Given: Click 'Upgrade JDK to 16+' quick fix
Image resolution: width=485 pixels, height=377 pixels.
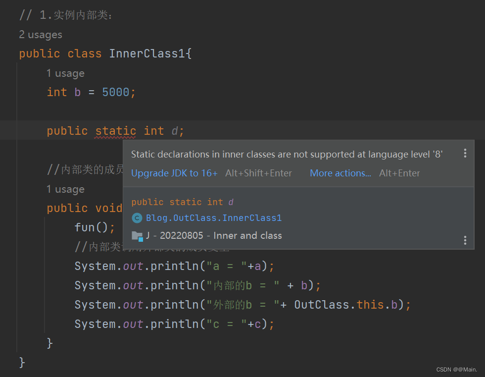Looking at the screenshot, I should 174,173.
